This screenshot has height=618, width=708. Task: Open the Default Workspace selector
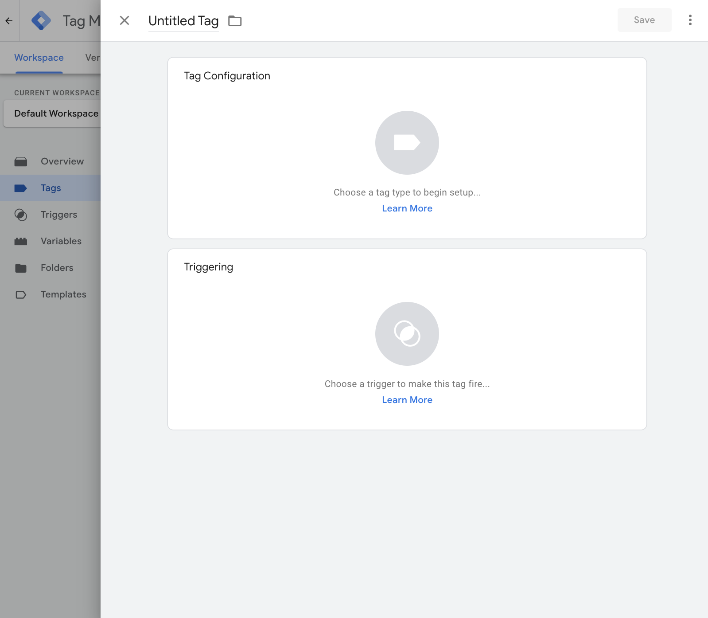point(52,113)
